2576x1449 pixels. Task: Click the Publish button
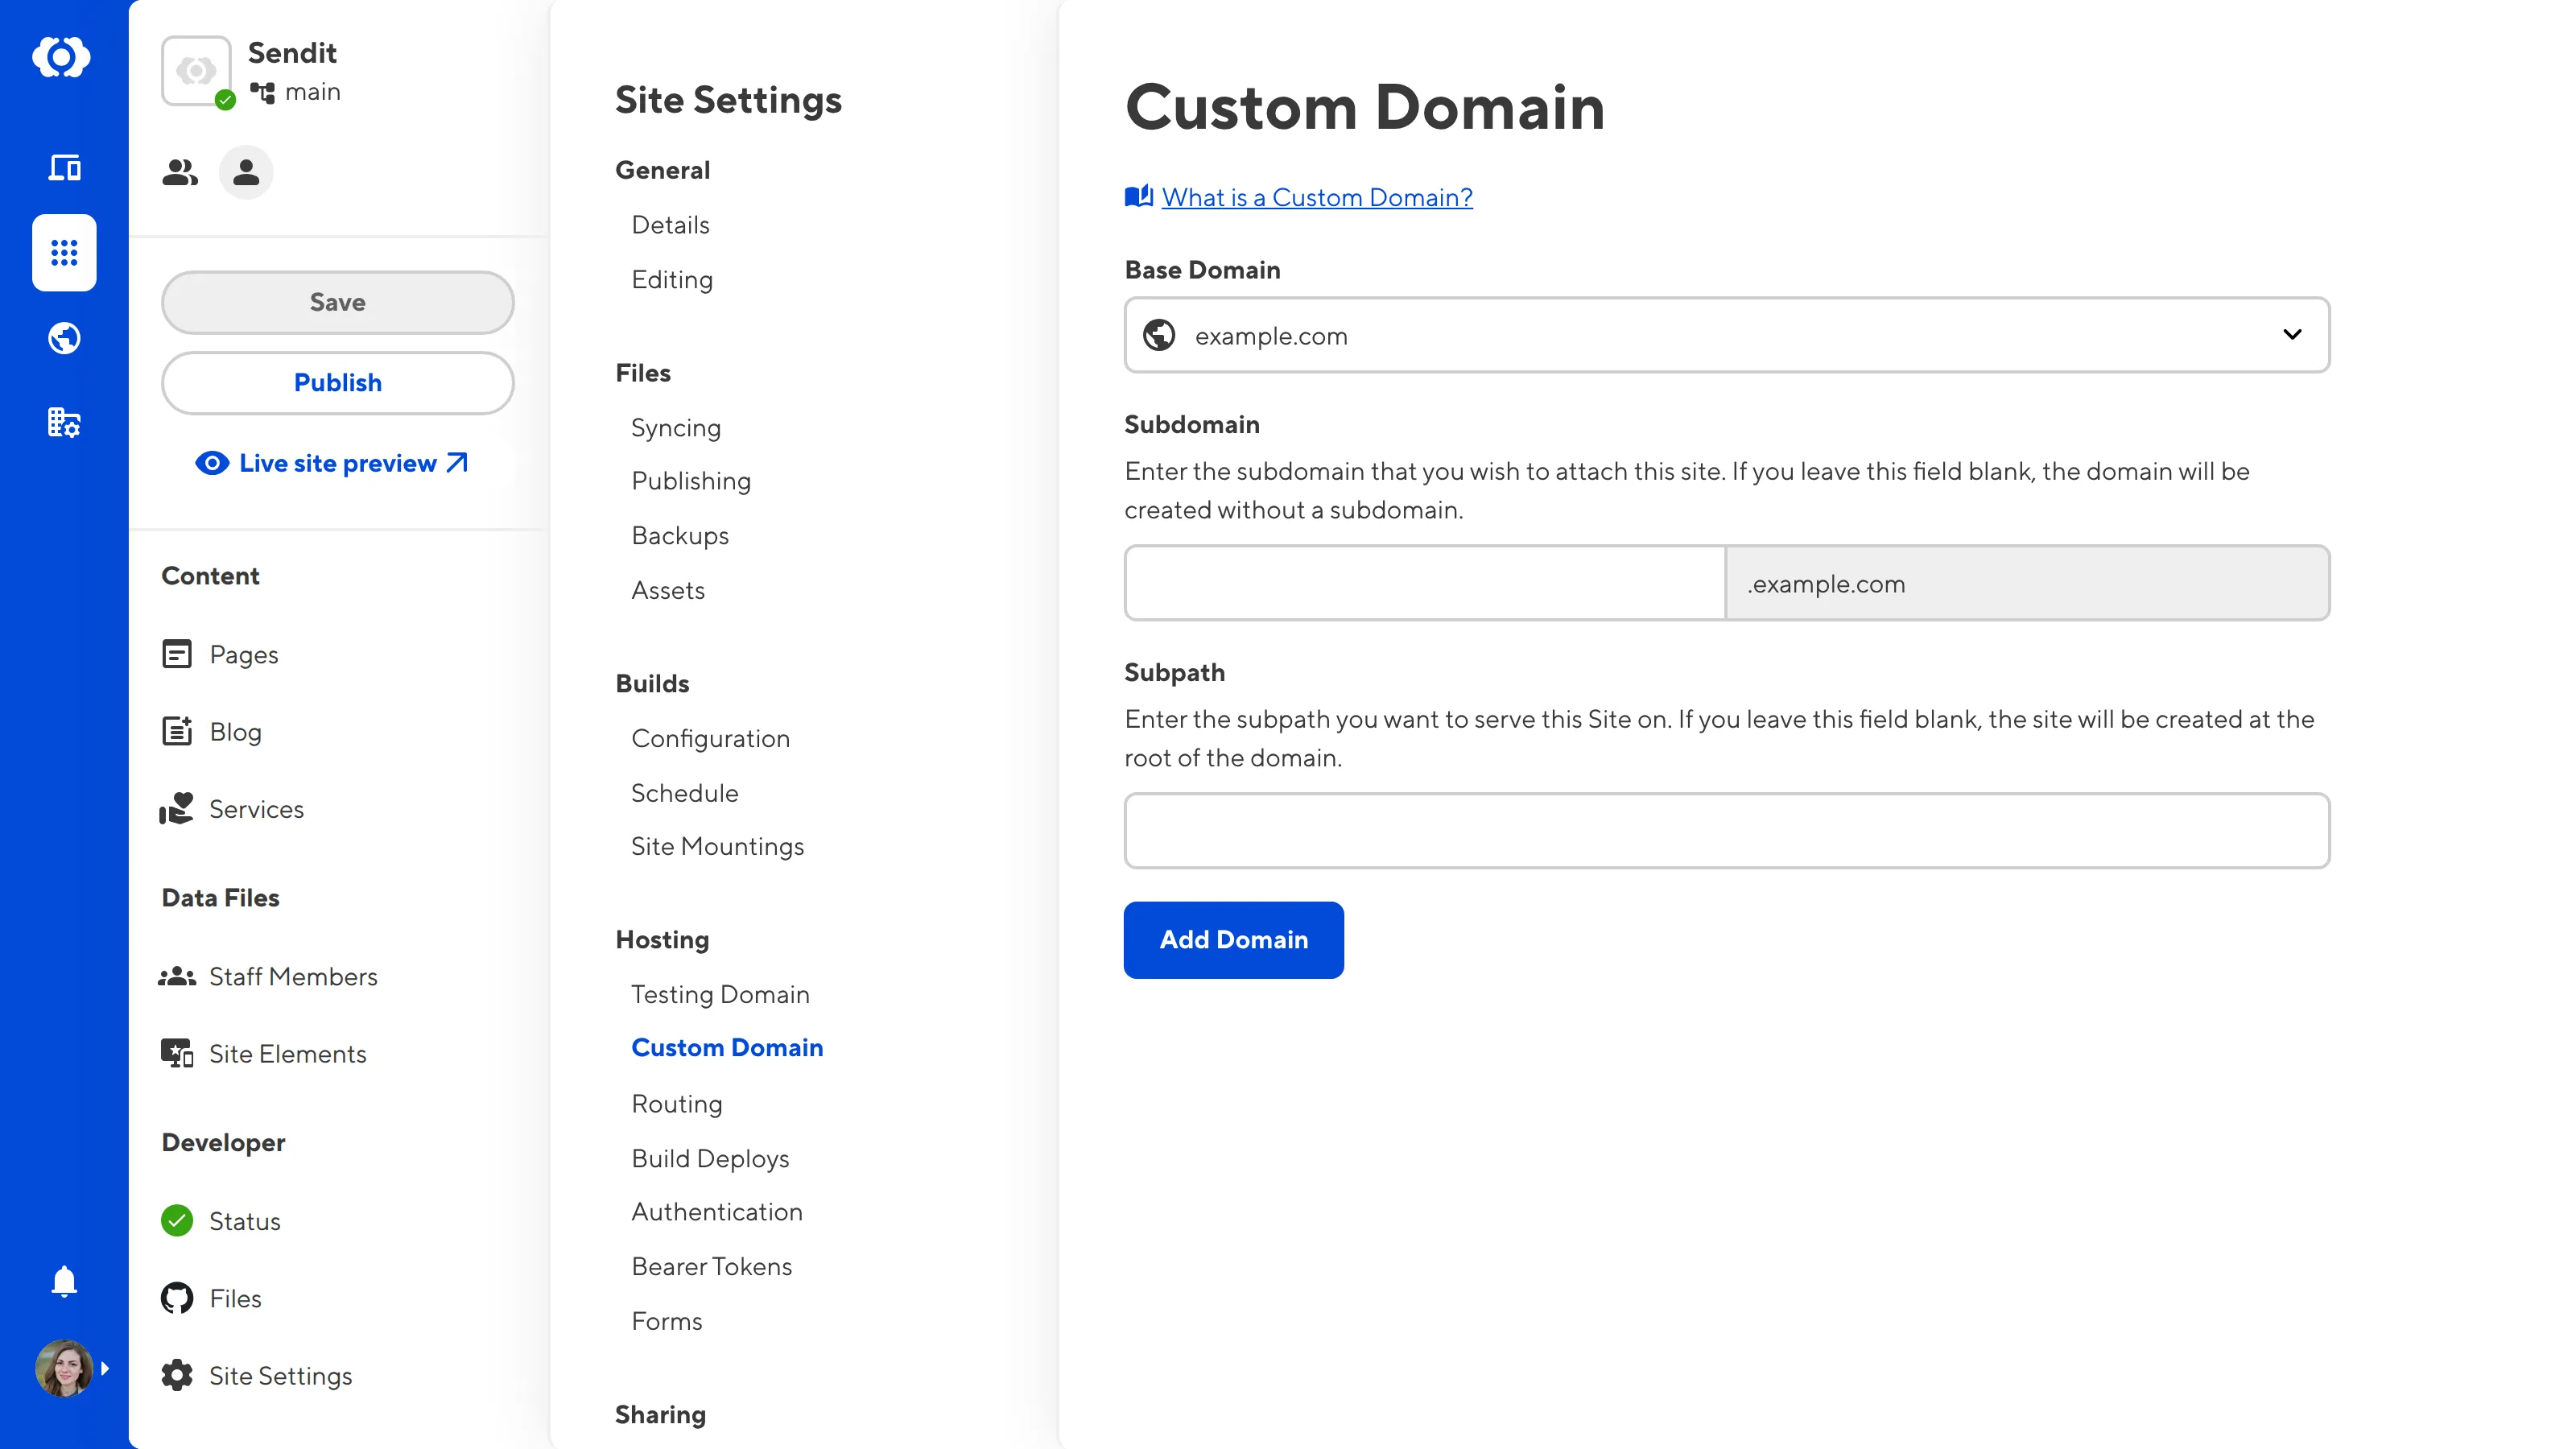[338, 383]
